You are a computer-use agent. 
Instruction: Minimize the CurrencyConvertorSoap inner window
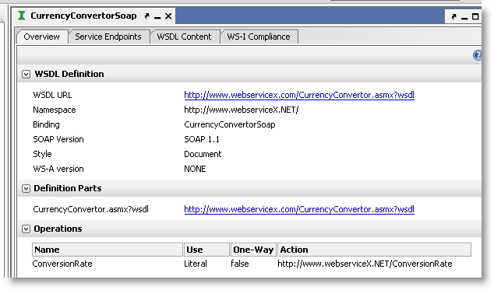pos(157,16)
